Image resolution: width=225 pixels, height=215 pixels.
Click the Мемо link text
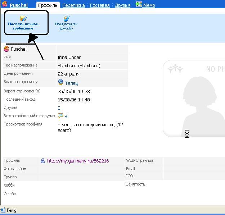pos(149,5)
